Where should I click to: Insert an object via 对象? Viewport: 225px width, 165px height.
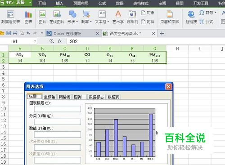pos(148,13)
